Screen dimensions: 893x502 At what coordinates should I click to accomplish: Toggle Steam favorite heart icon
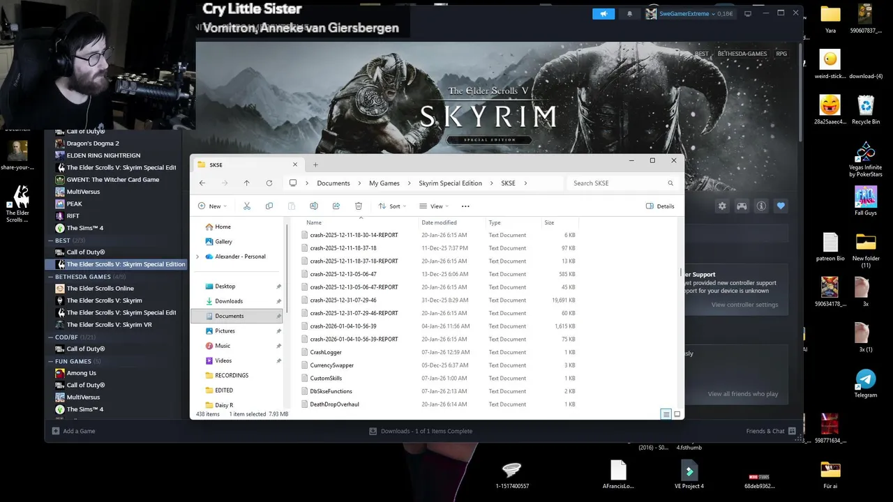(781, 206)
